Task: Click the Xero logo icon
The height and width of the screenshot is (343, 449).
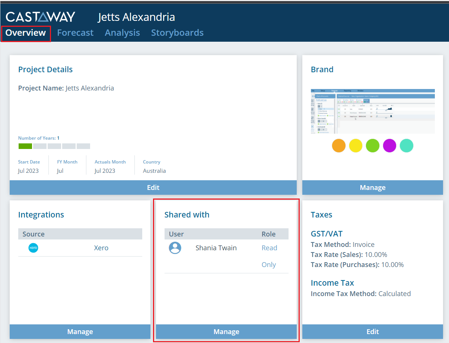Action: [34, 248]
